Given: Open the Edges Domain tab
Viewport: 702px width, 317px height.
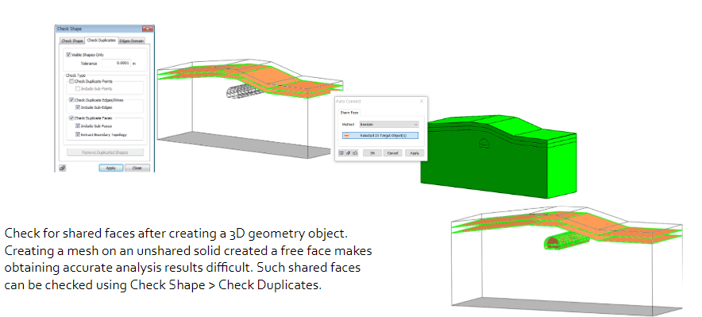Looking at the screenshot, I should (x=132, y=41).
